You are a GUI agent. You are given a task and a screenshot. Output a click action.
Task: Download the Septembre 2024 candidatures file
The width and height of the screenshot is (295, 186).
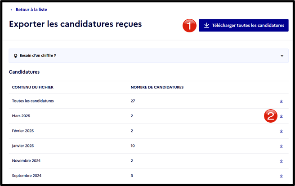click(x=281, y=176)
